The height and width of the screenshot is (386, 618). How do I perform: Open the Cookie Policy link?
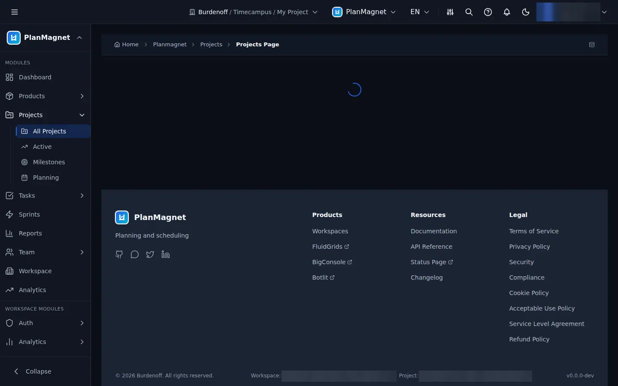coord(529,293)
